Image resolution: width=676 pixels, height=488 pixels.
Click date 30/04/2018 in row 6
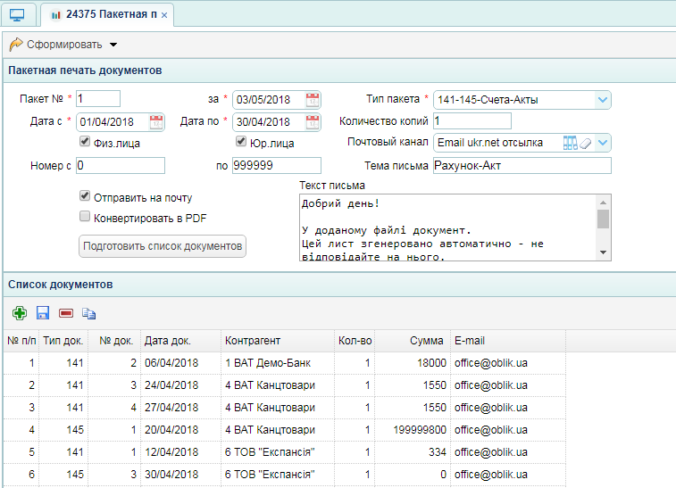pyautogui.click(x=181, y=475)
